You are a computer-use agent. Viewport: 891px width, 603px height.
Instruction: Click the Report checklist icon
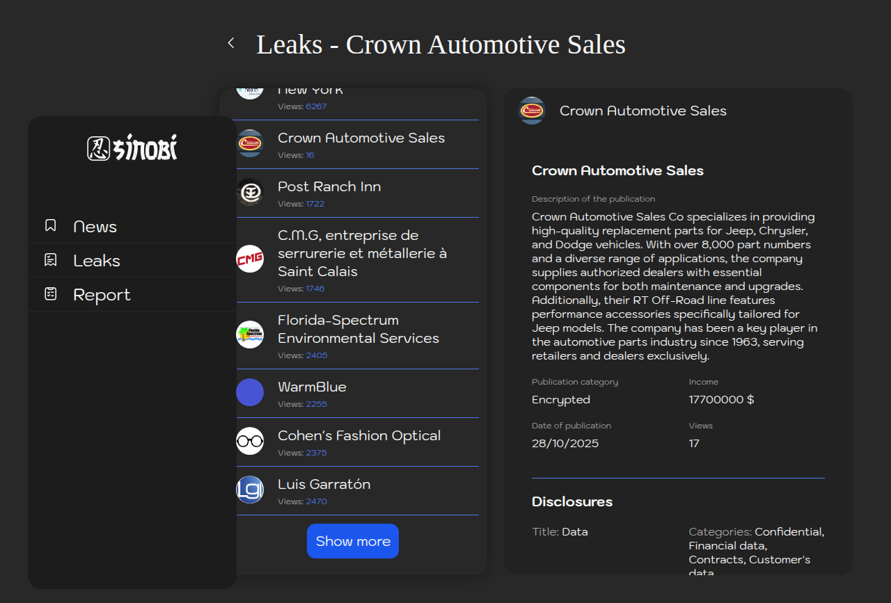(50, 294)
